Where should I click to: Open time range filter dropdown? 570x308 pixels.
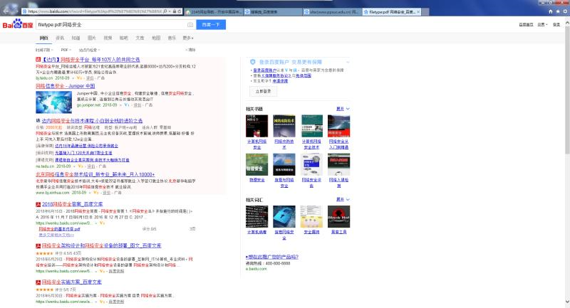(x=44, y=50)
